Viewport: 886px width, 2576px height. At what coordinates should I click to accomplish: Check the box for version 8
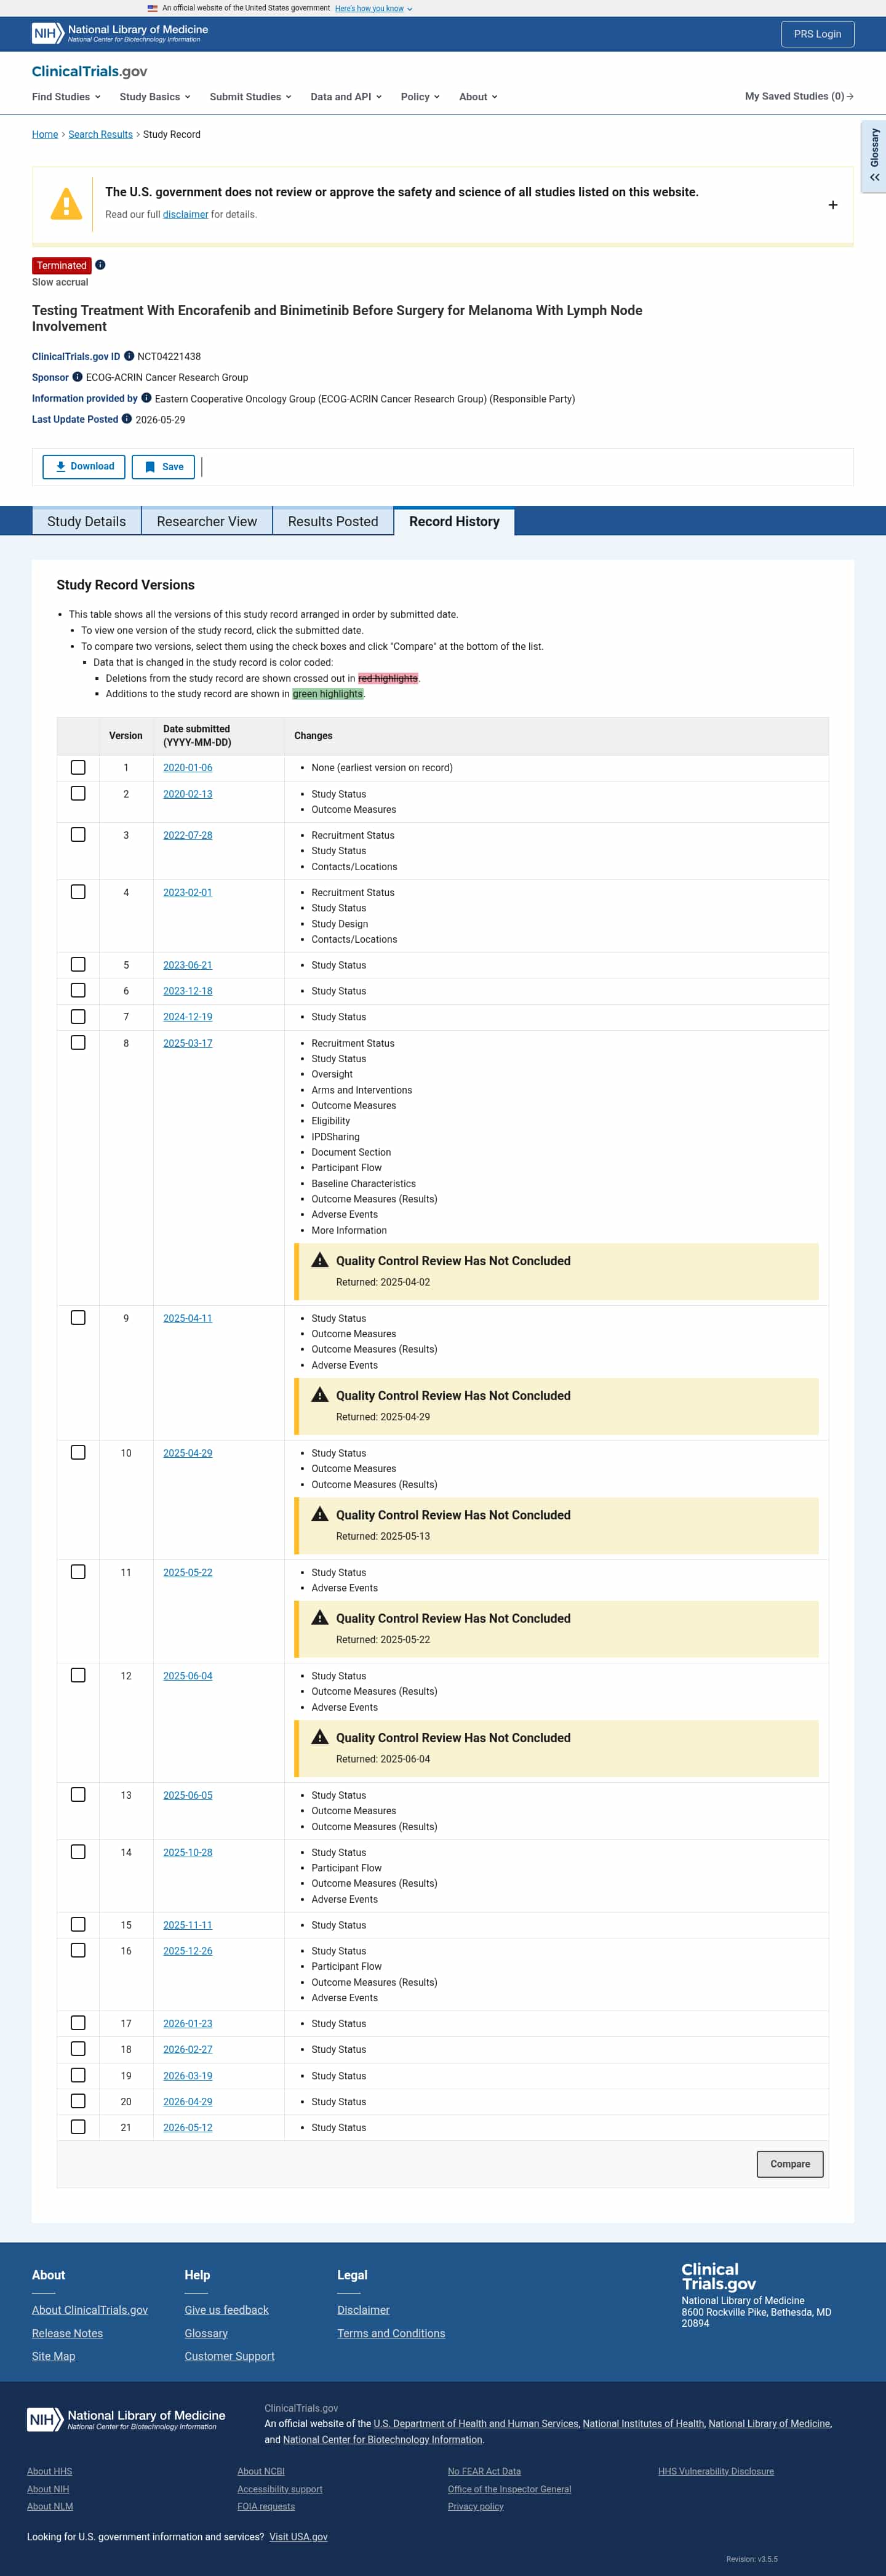click(x=78, y=1042)
